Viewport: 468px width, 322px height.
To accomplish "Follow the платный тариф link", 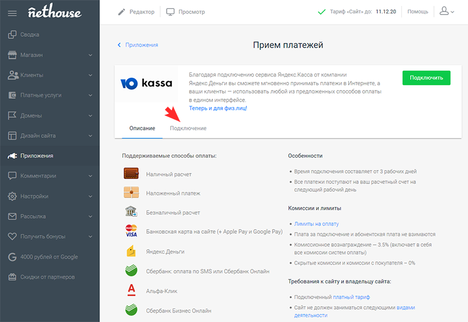I will click(352, 297).
